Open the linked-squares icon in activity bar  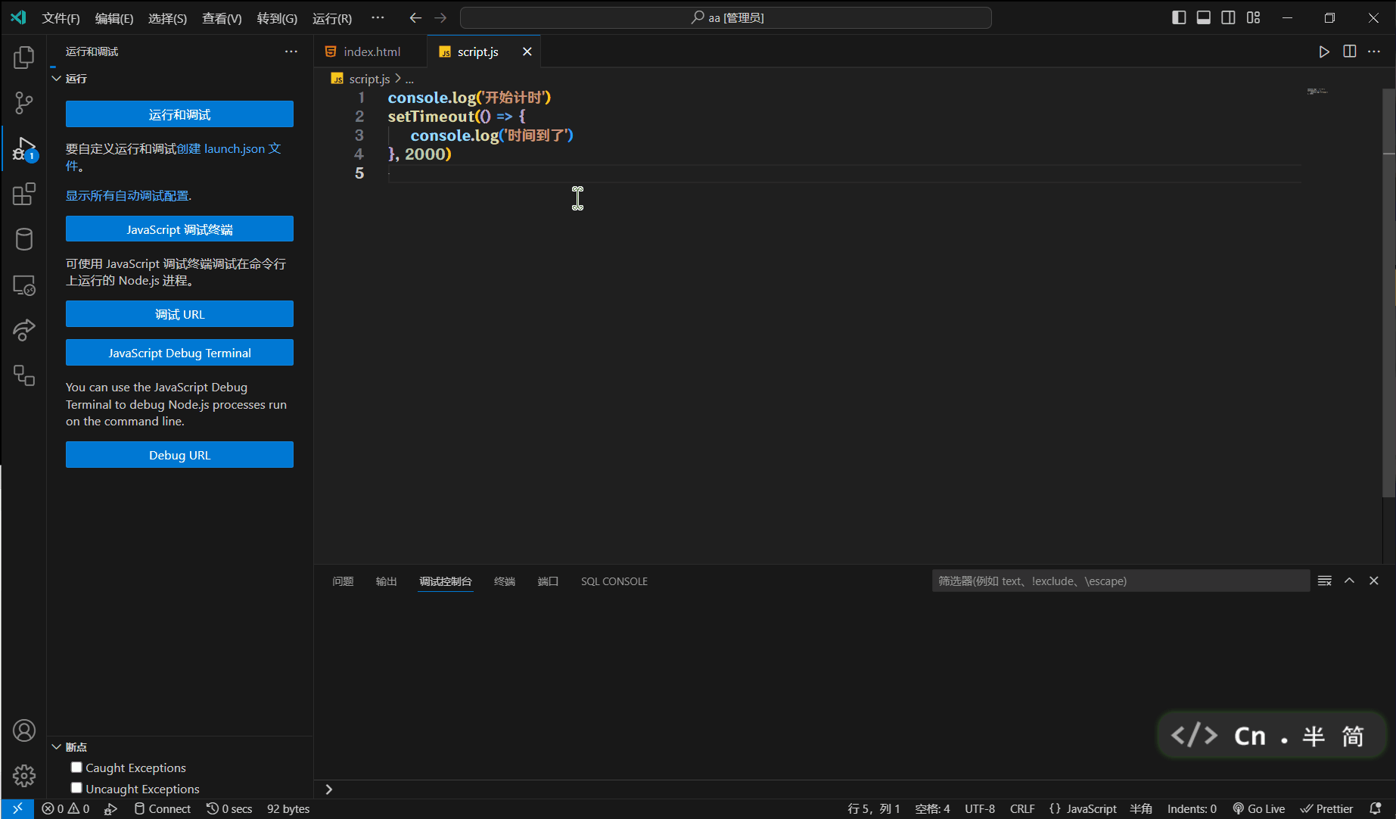point(23,375)
